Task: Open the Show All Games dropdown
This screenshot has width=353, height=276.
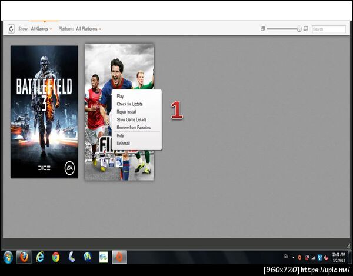Action: pos(41,29)
